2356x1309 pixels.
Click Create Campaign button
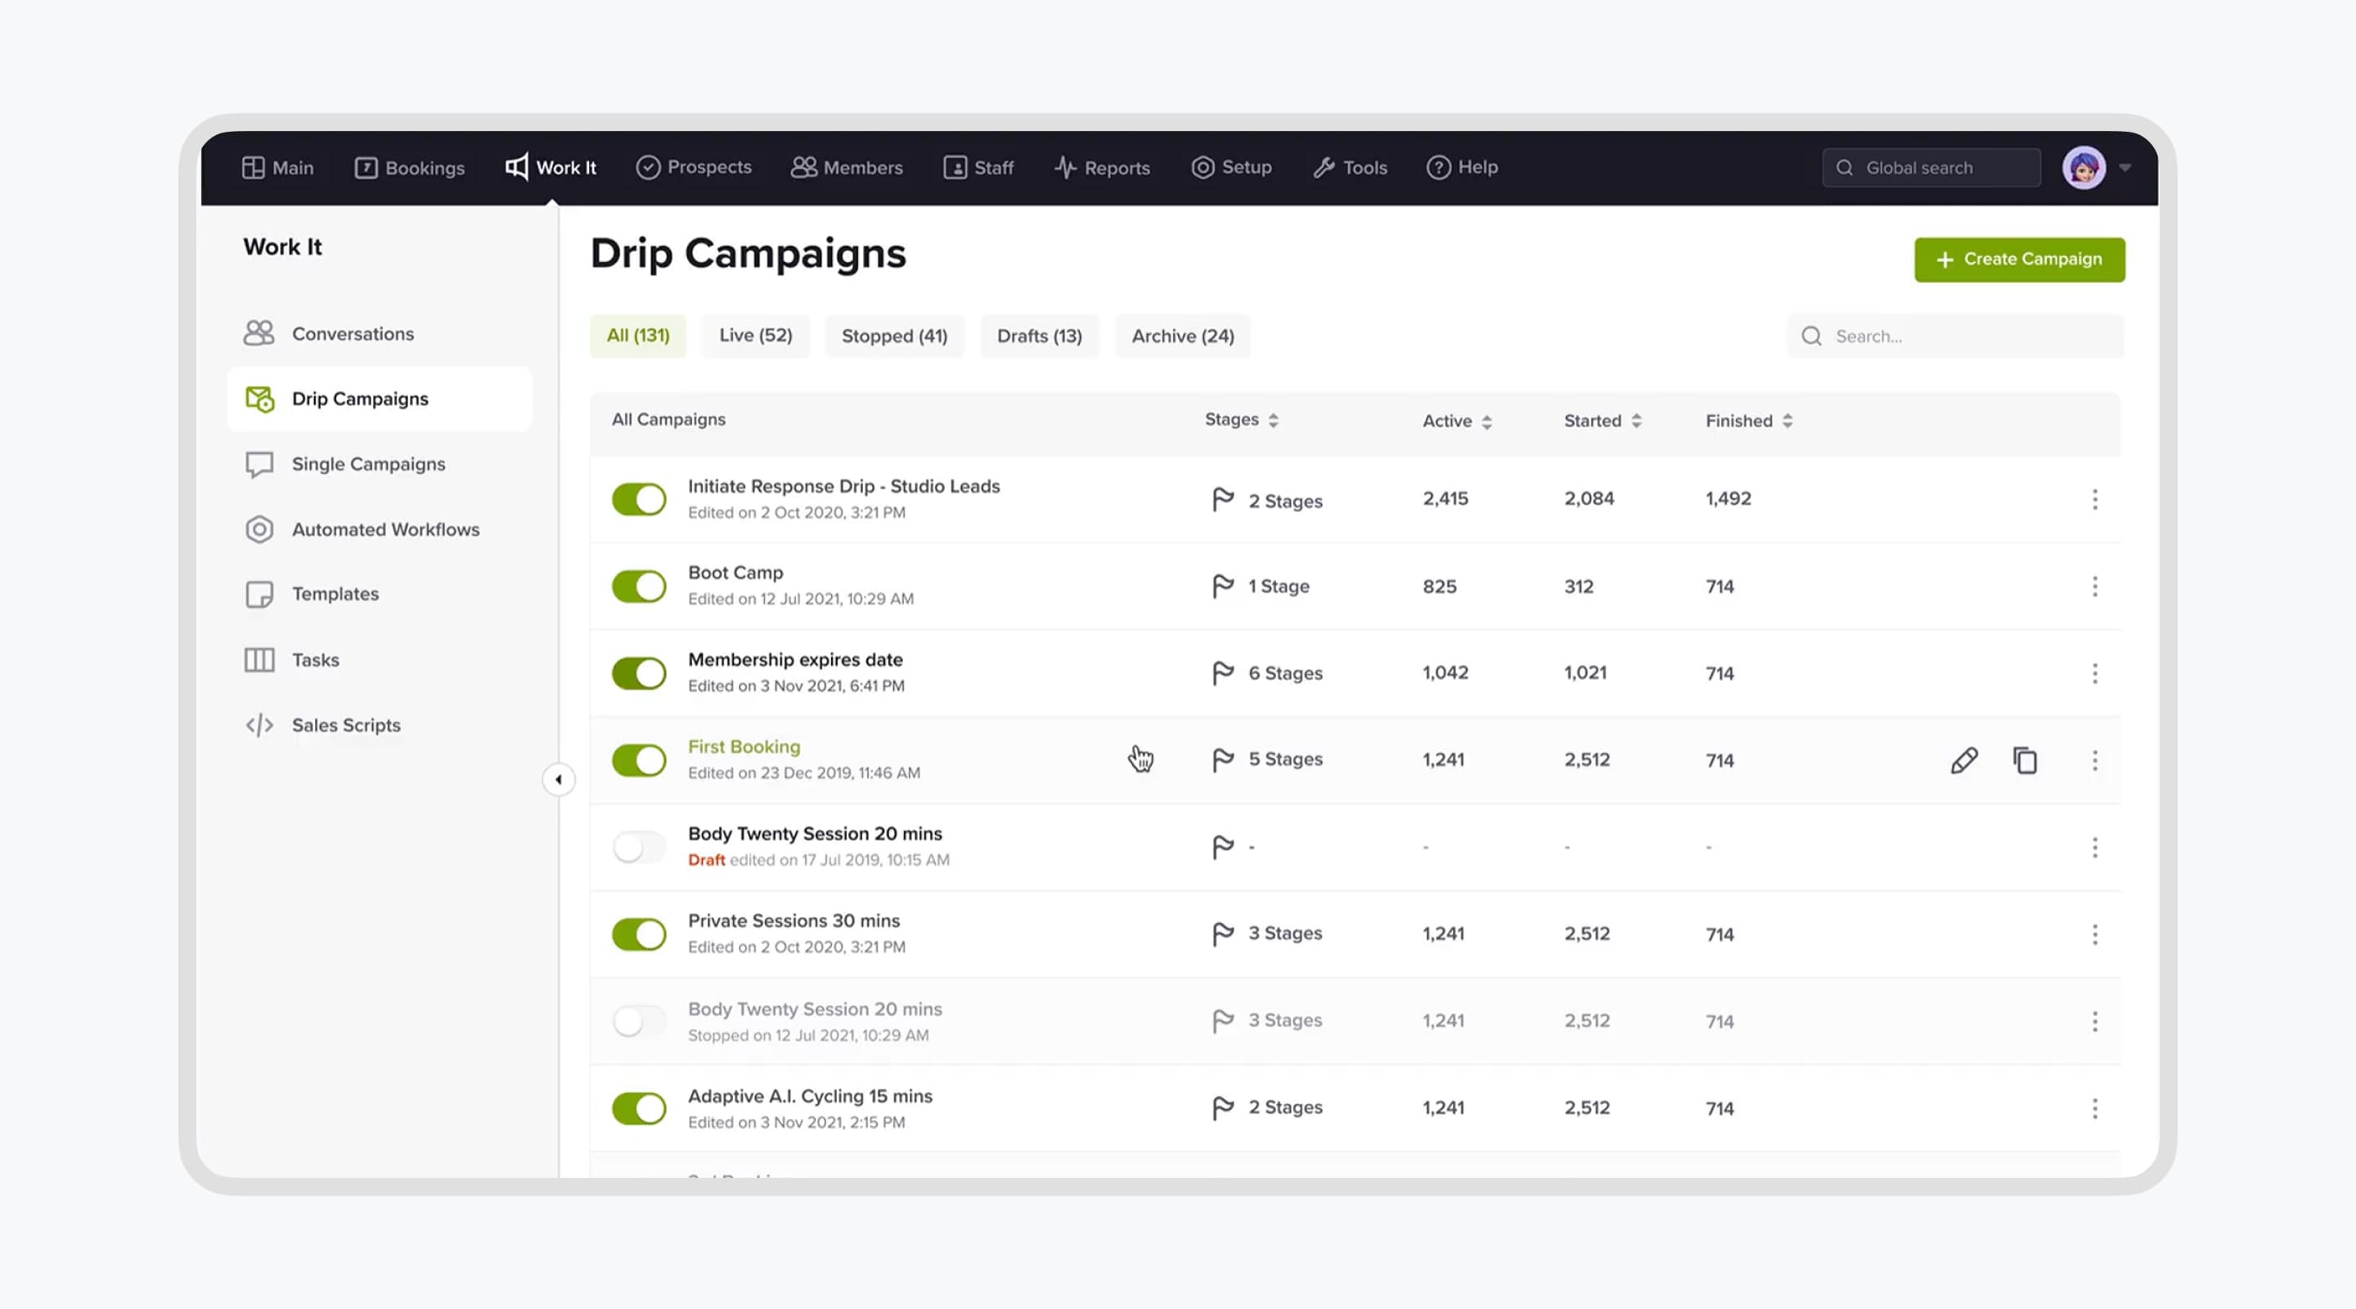point(2020,260)
